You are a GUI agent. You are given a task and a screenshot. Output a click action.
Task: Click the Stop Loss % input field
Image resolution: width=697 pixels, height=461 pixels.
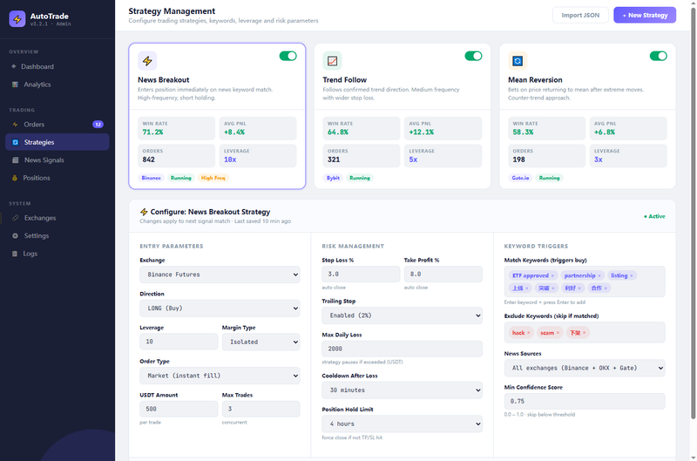click(358, 275)
